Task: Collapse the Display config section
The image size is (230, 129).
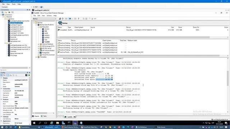Action: tap(1, 78)
